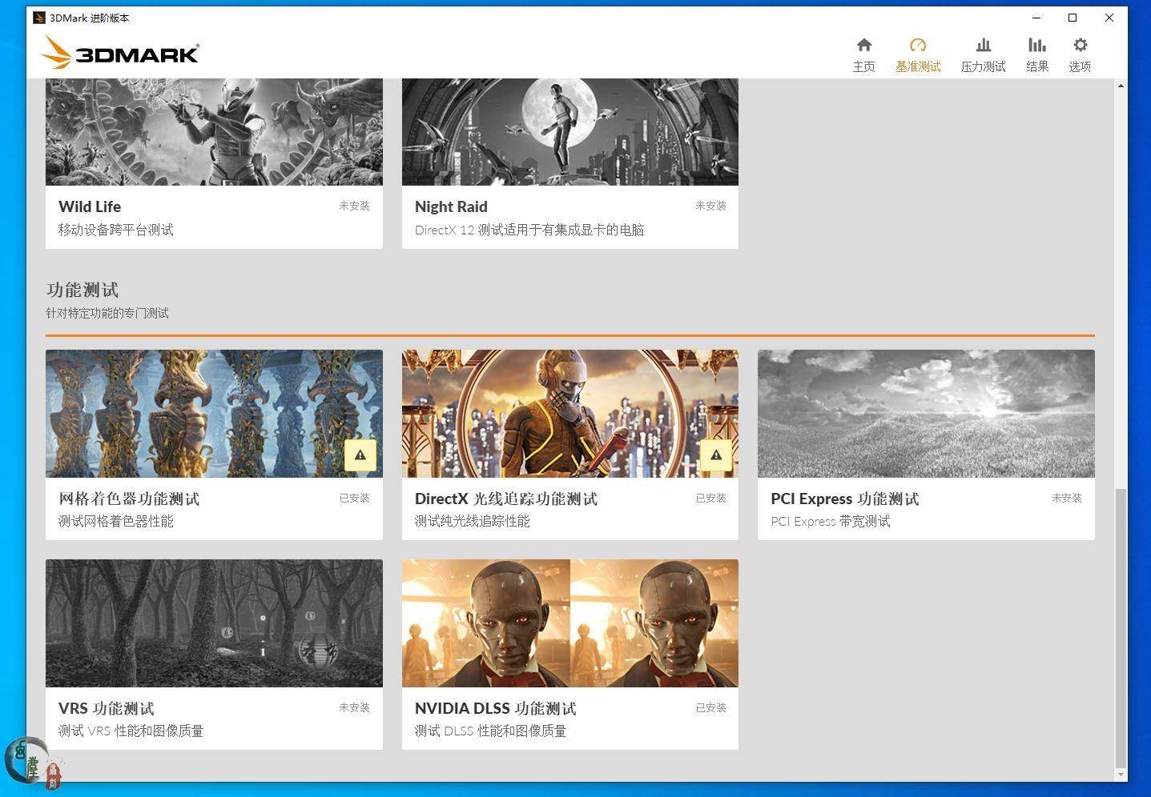Click 测试 VRS 性能和图像质量 description
1151x797 pixels.
pos(131,731)
